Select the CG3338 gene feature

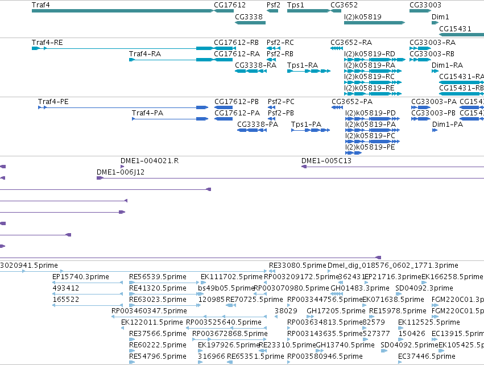click(x=250, y=23)
